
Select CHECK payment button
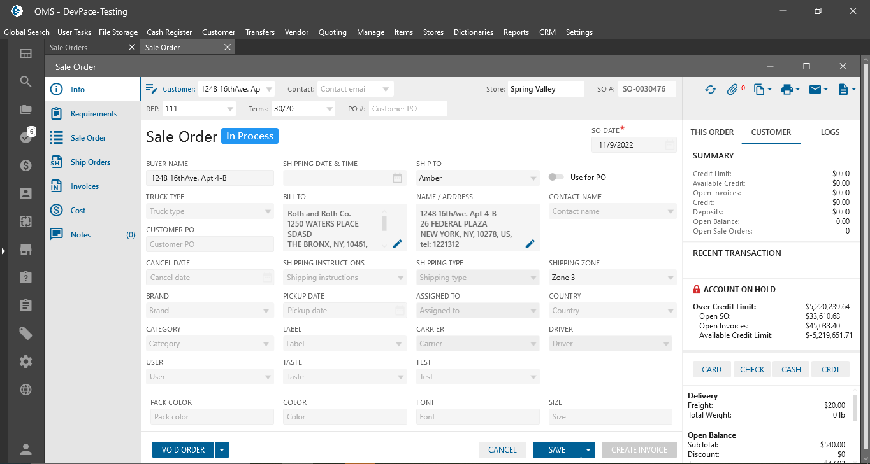click(x=752, y=369)
